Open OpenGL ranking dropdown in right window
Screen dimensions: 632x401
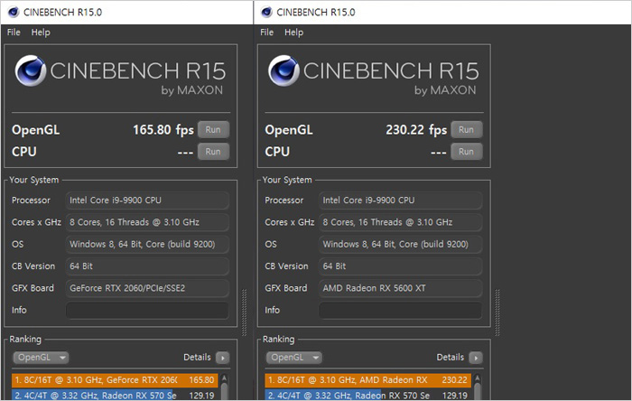coord(293,358)
